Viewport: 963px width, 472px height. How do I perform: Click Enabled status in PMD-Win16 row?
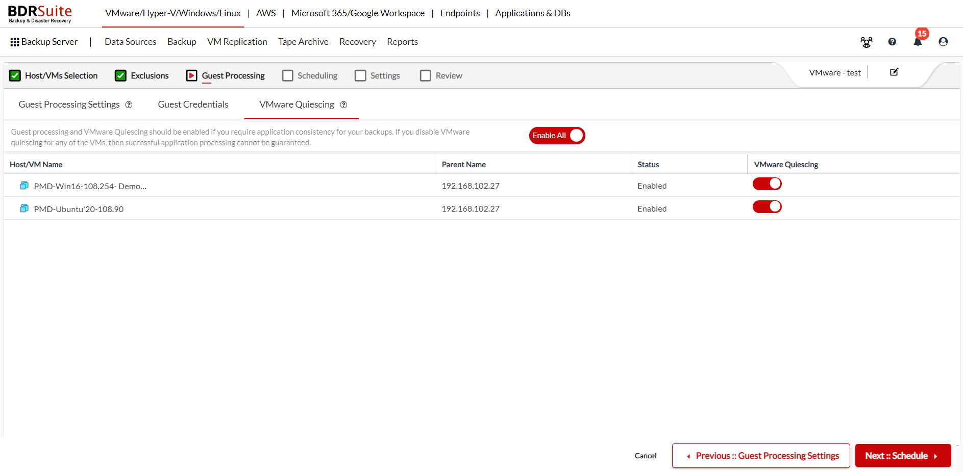tap(652, 186)
